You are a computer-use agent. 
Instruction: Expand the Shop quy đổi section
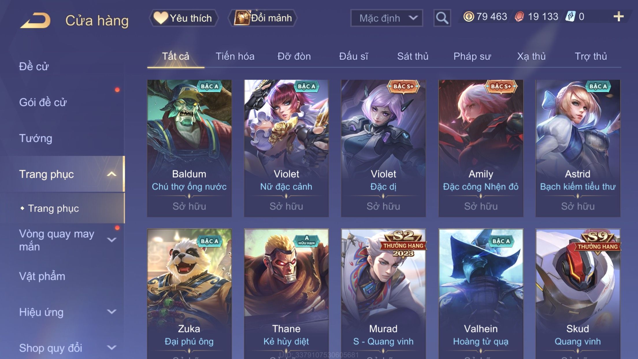click(x=112, y=347)
